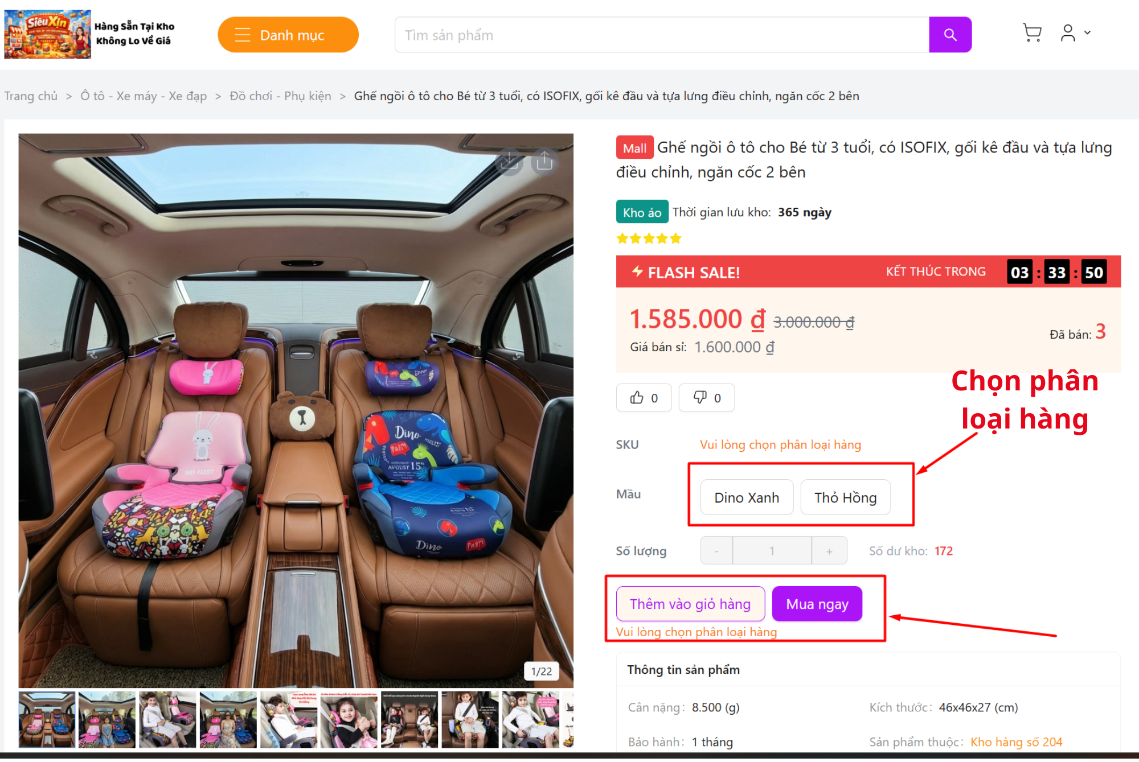Open the Danh mục category menu
1139x762 pixels.
point(288,35)
